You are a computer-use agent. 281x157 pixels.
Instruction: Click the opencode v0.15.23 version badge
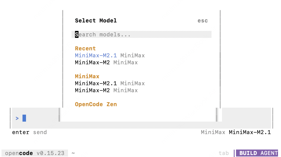coord(34,153)
